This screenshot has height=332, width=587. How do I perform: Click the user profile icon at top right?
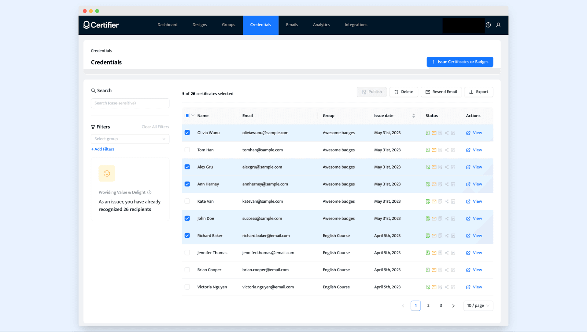(x=498, y=25)
